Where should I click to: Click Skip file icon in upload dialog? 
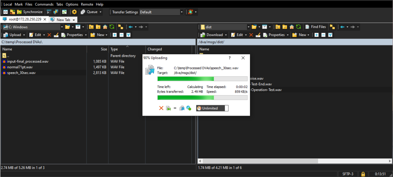click(x=168, y=108)
